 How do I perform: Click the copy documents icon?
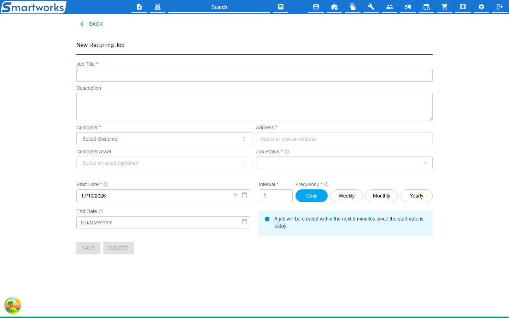point(353,7)
